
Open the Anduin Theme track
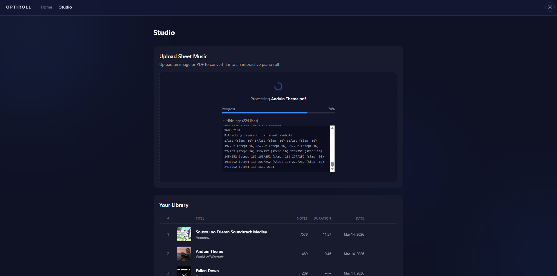209,251
